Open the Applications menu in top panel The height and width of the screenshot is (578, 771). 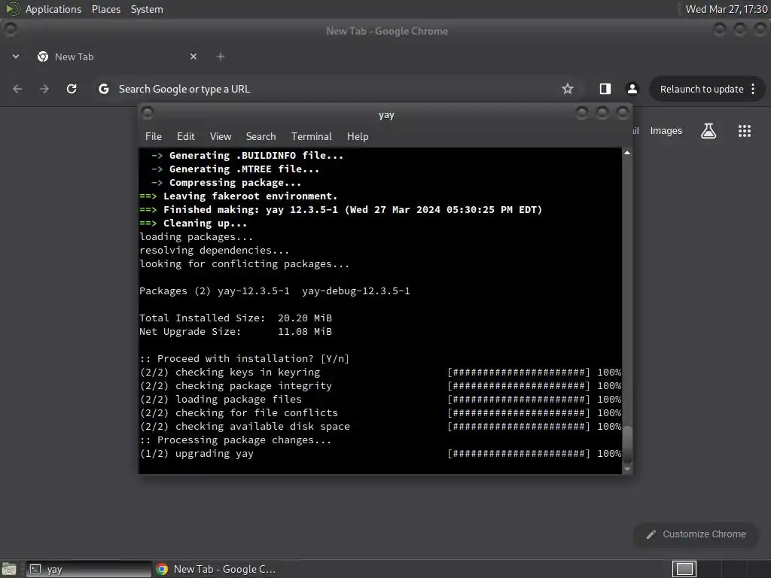click(53, 9)
